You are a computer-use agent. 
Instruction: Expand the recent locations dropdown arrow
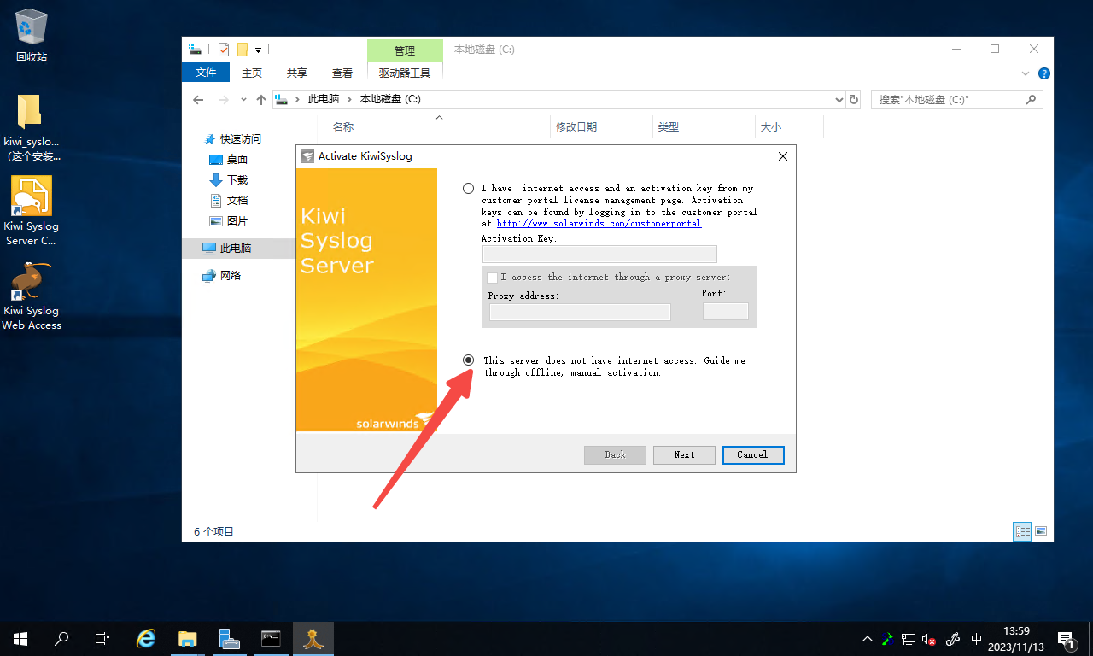click(x=243, y=100)
